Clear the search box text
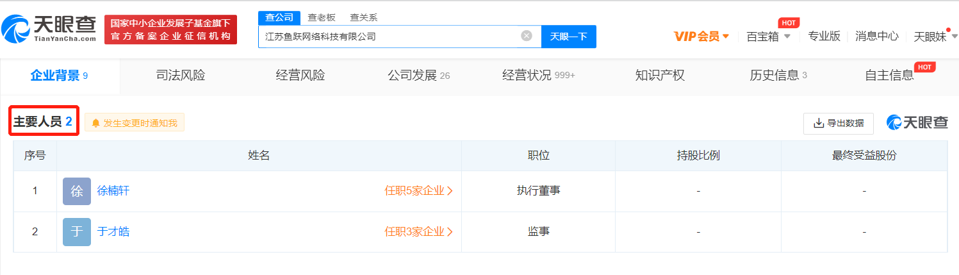The image size is (959, 275). point(527,36)
